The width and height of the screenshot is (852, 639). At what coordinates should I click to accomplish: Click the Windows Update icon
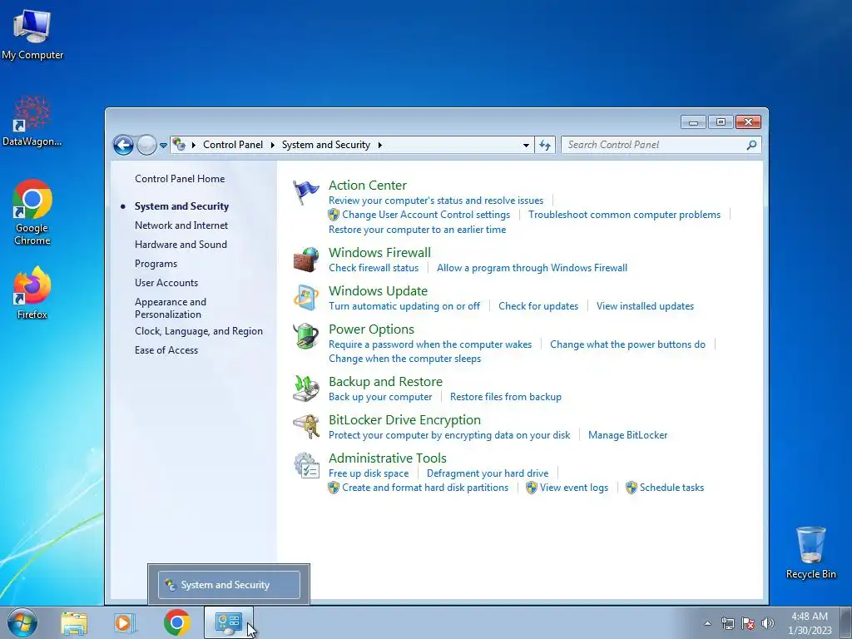click(305, 298)
